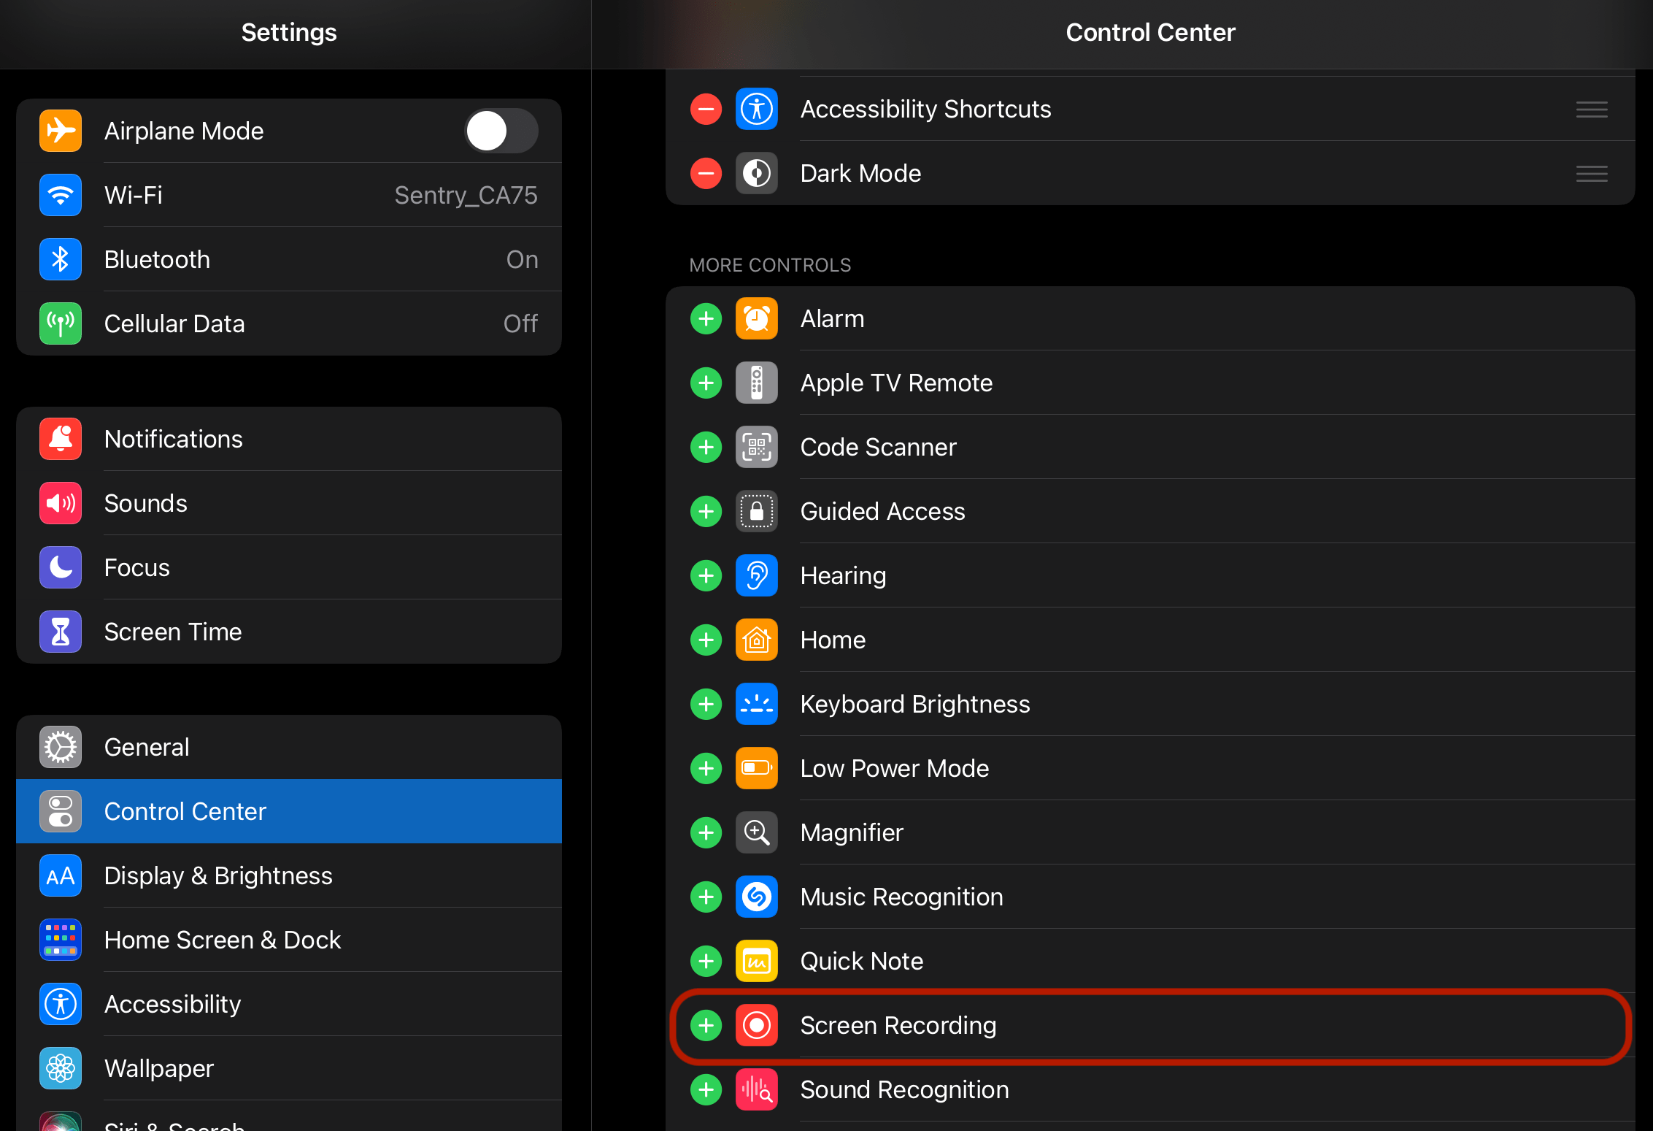Add Low Power Mode control
Image resolution: width=1653 pixels, height=1131 pixels.
(x=706, y=768)
